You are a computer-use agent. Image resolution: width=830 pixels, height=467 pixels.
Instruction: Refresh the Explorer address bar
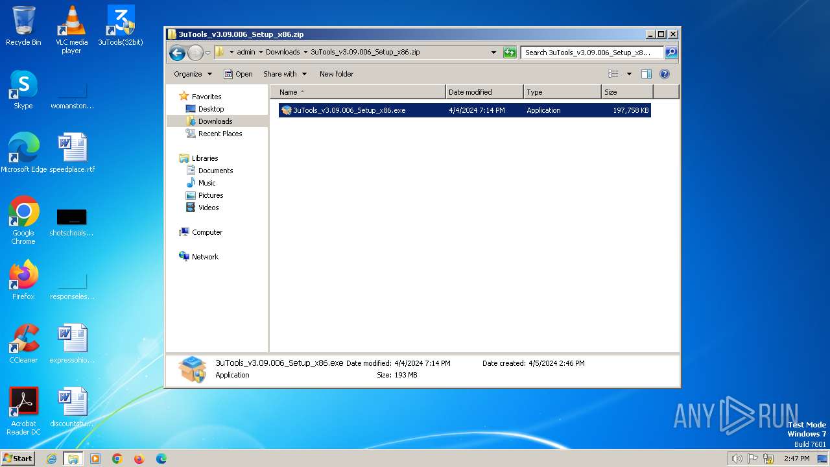click(510, 53)
